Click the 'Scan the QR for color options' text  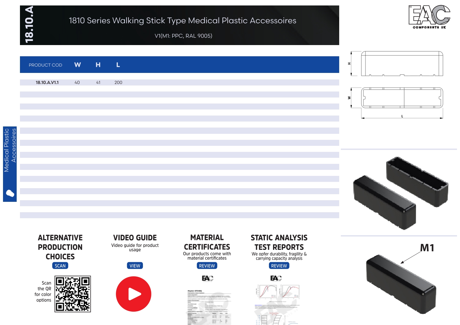43,291
